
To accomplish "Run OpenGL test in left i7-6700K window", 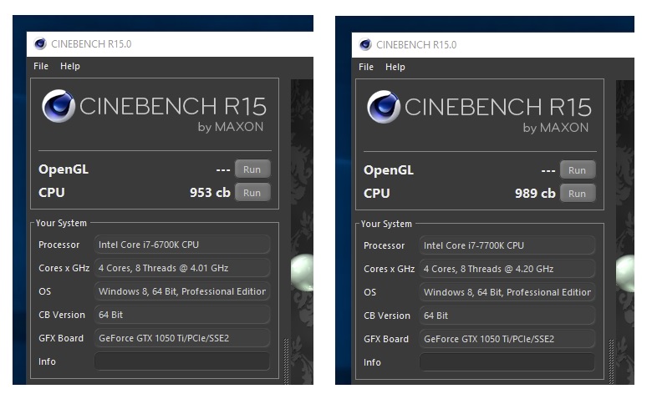I will pyautogui.click(x=252, y=169).
